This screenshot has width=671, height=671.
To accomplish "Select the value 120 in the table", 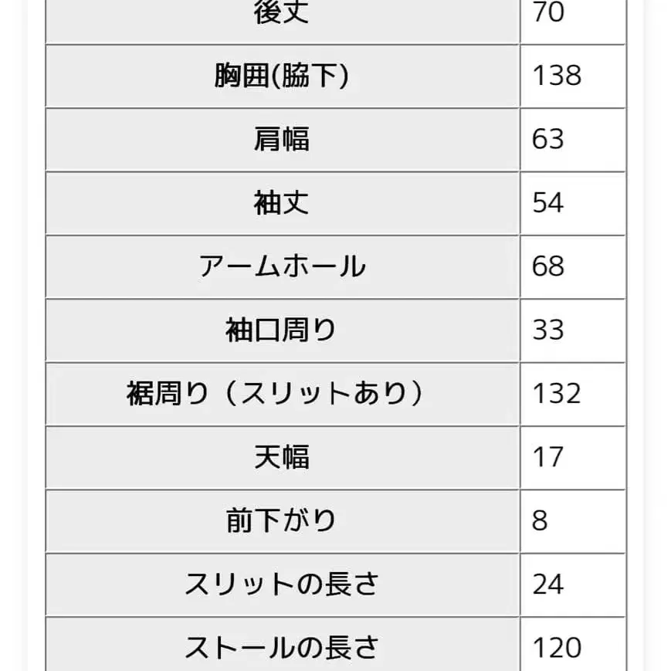I will [x=556, y=647].
